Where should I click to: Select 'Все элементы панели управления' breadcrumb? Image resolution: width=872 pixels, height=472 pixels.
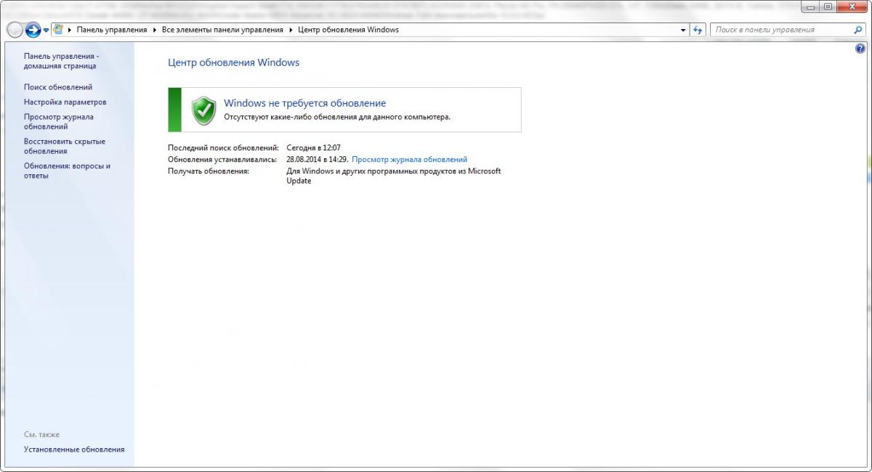[222, 30]
